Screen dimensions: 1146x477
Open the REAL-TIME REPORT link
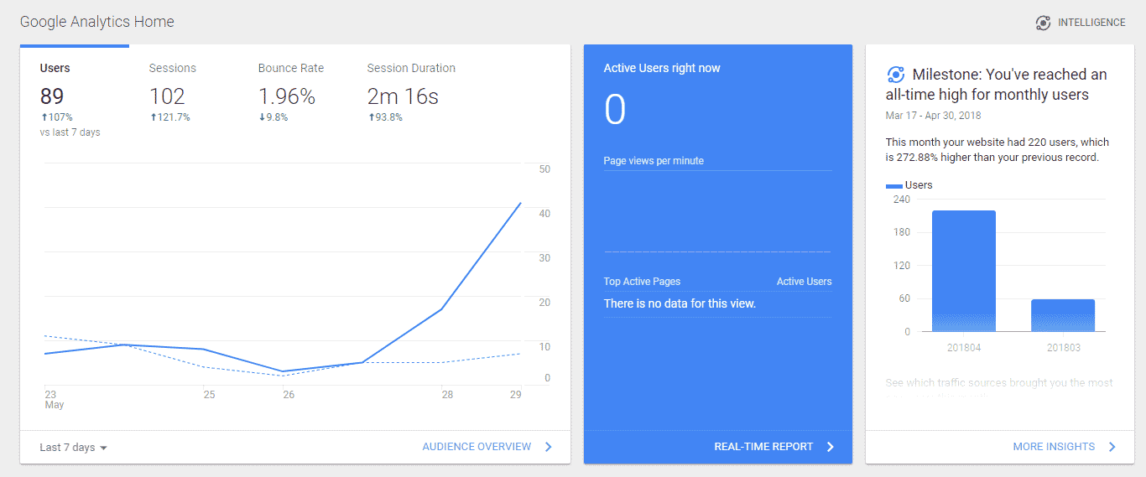(763, 447)
